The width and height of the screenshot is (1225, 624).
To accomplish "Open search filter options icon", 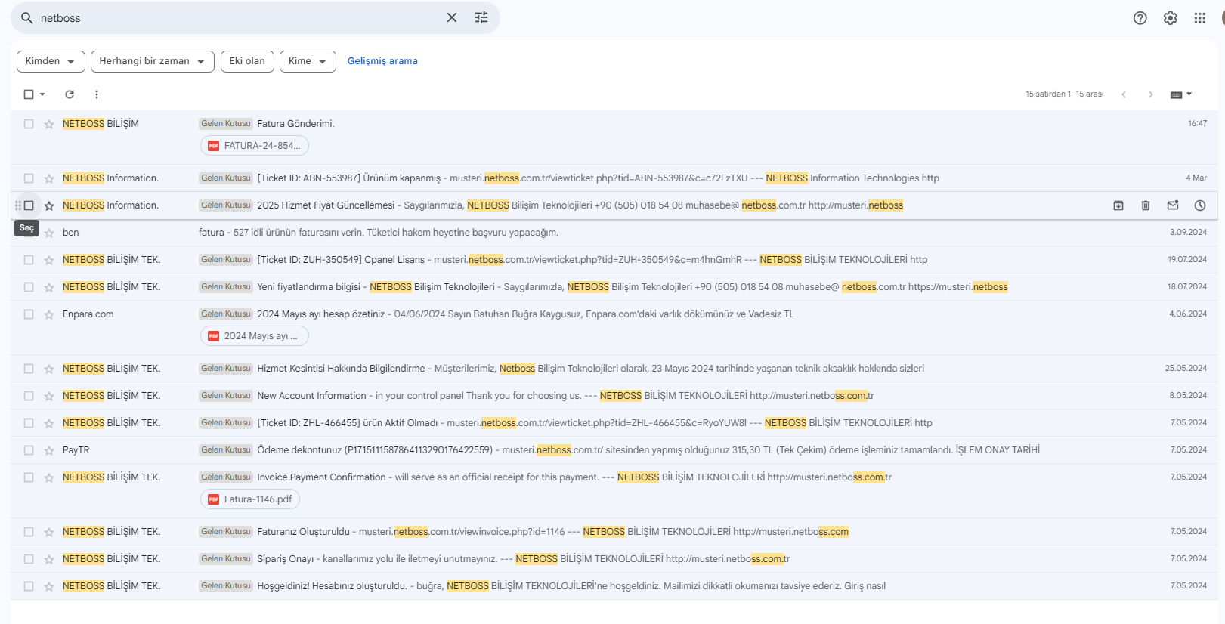I will [481, 17].
